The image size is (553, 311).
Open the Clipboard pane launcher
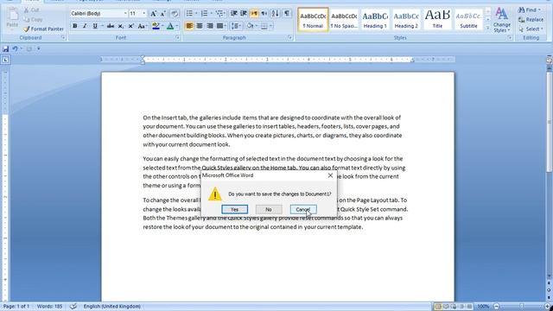(63, 37)
